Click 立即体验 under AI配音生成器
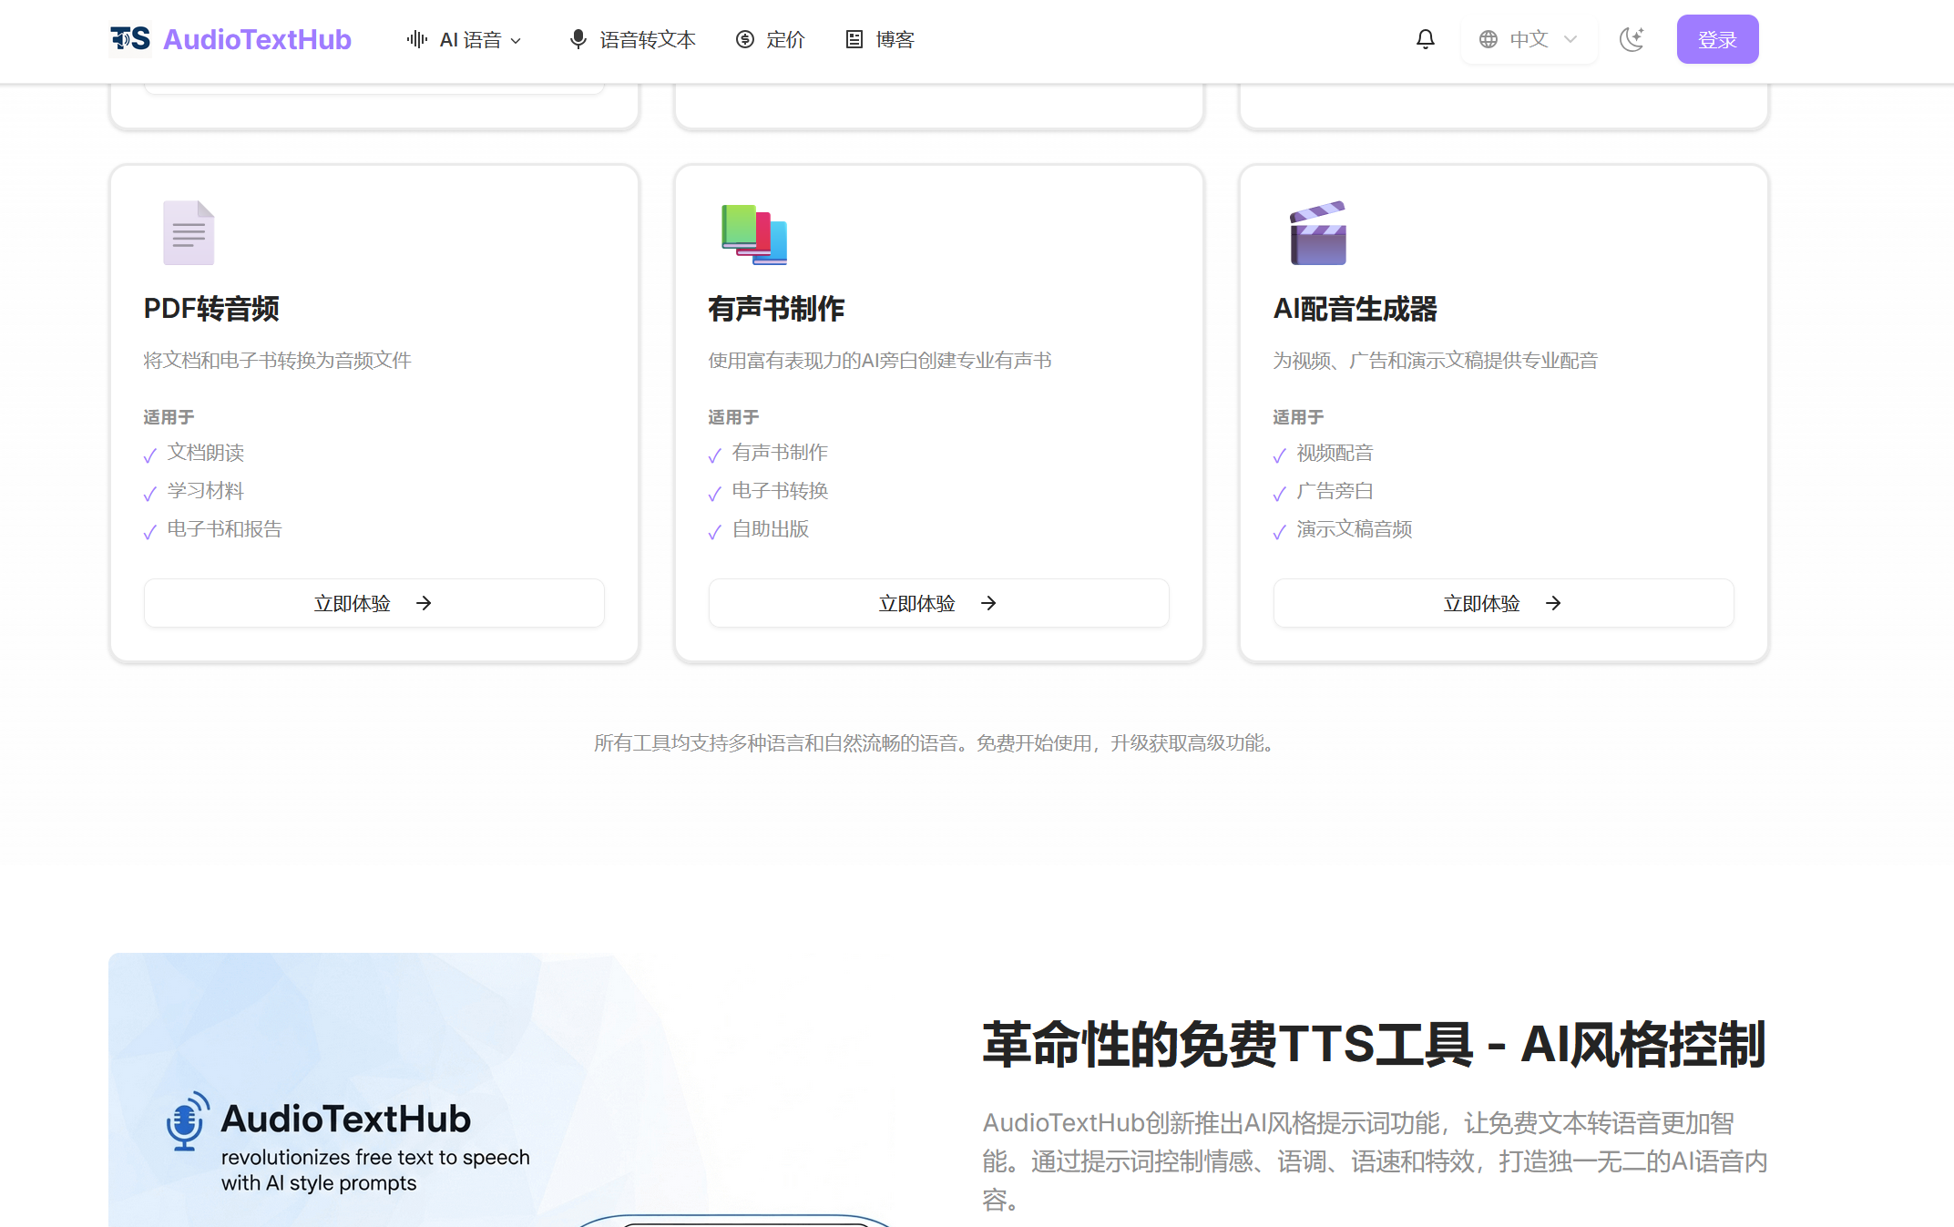The height and width of the screenshot is (1227, 1954). [x=1502, y=603]
